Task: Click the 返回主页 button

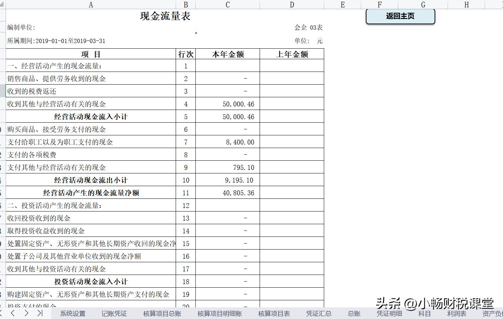Action: [400, 16]
